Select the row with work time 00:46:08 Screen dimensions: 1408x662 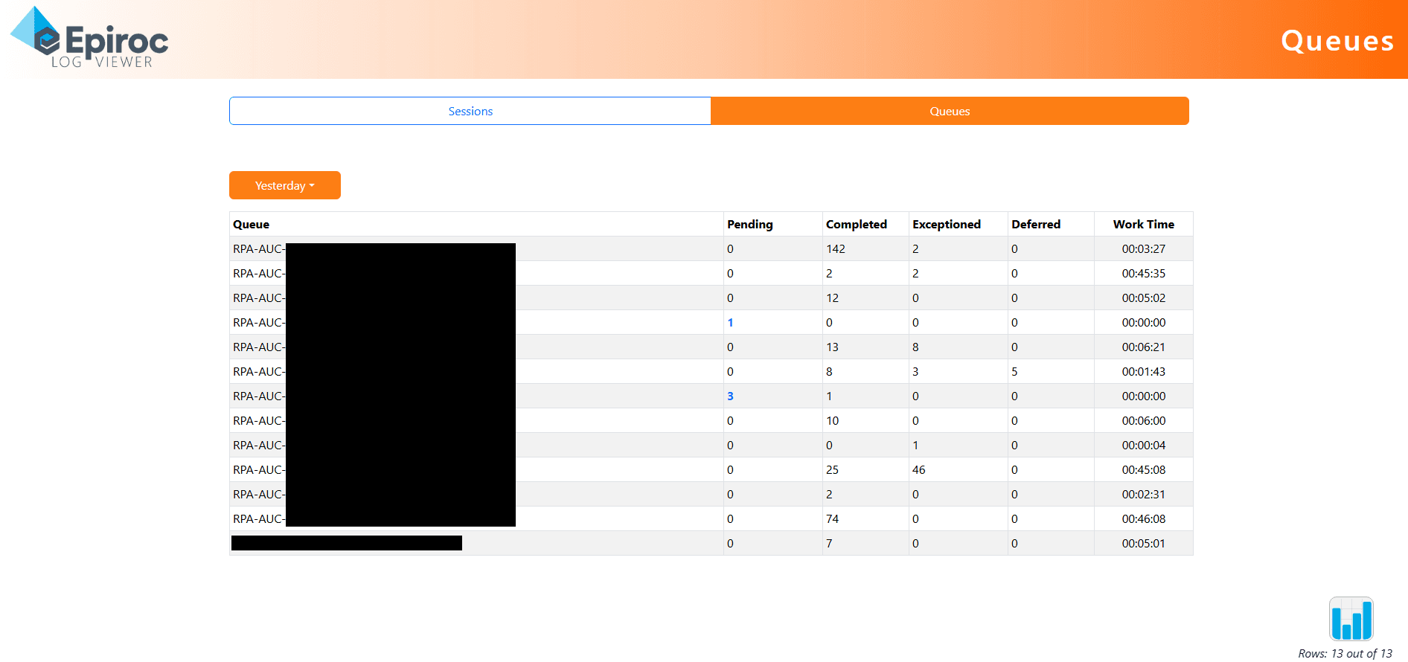click(x=1143, y=519)
